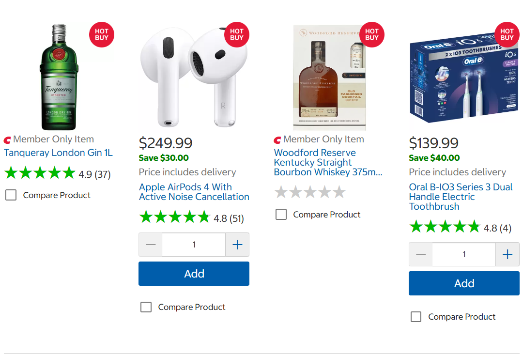This screenshot has width=523, height=355.
Task: Click the HOT BUY badge on Woodford Reserve
Action: [x=372, y=34]
